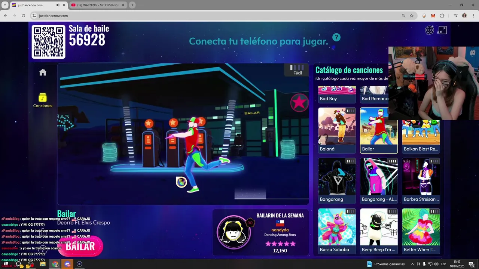Open the Chrome profile avatar
This screenshot has height=269, width=479.
(x=464, y=16)
